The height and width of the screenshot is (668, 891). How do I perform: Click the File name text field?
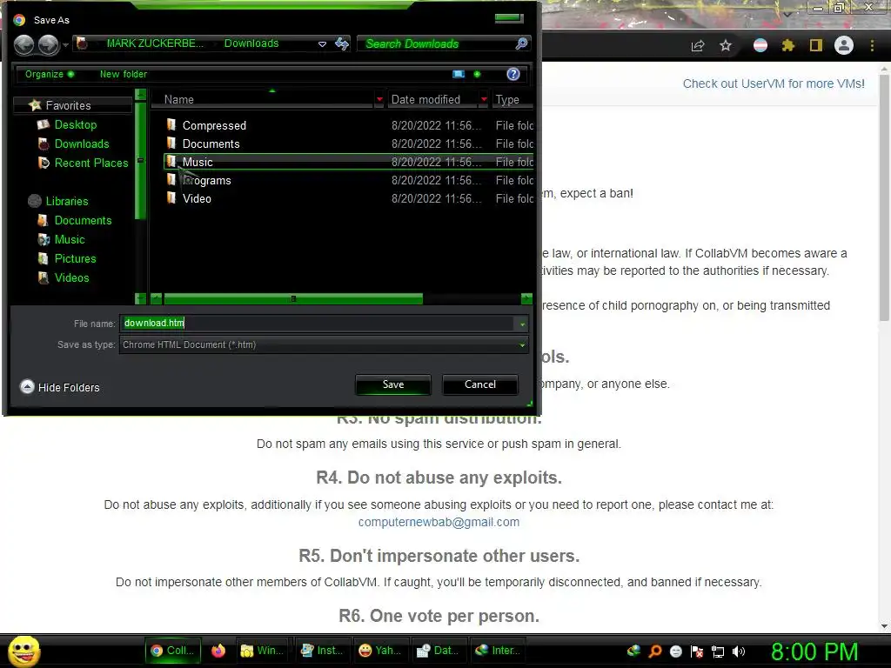pyautogui.click(x=317, y=324)
